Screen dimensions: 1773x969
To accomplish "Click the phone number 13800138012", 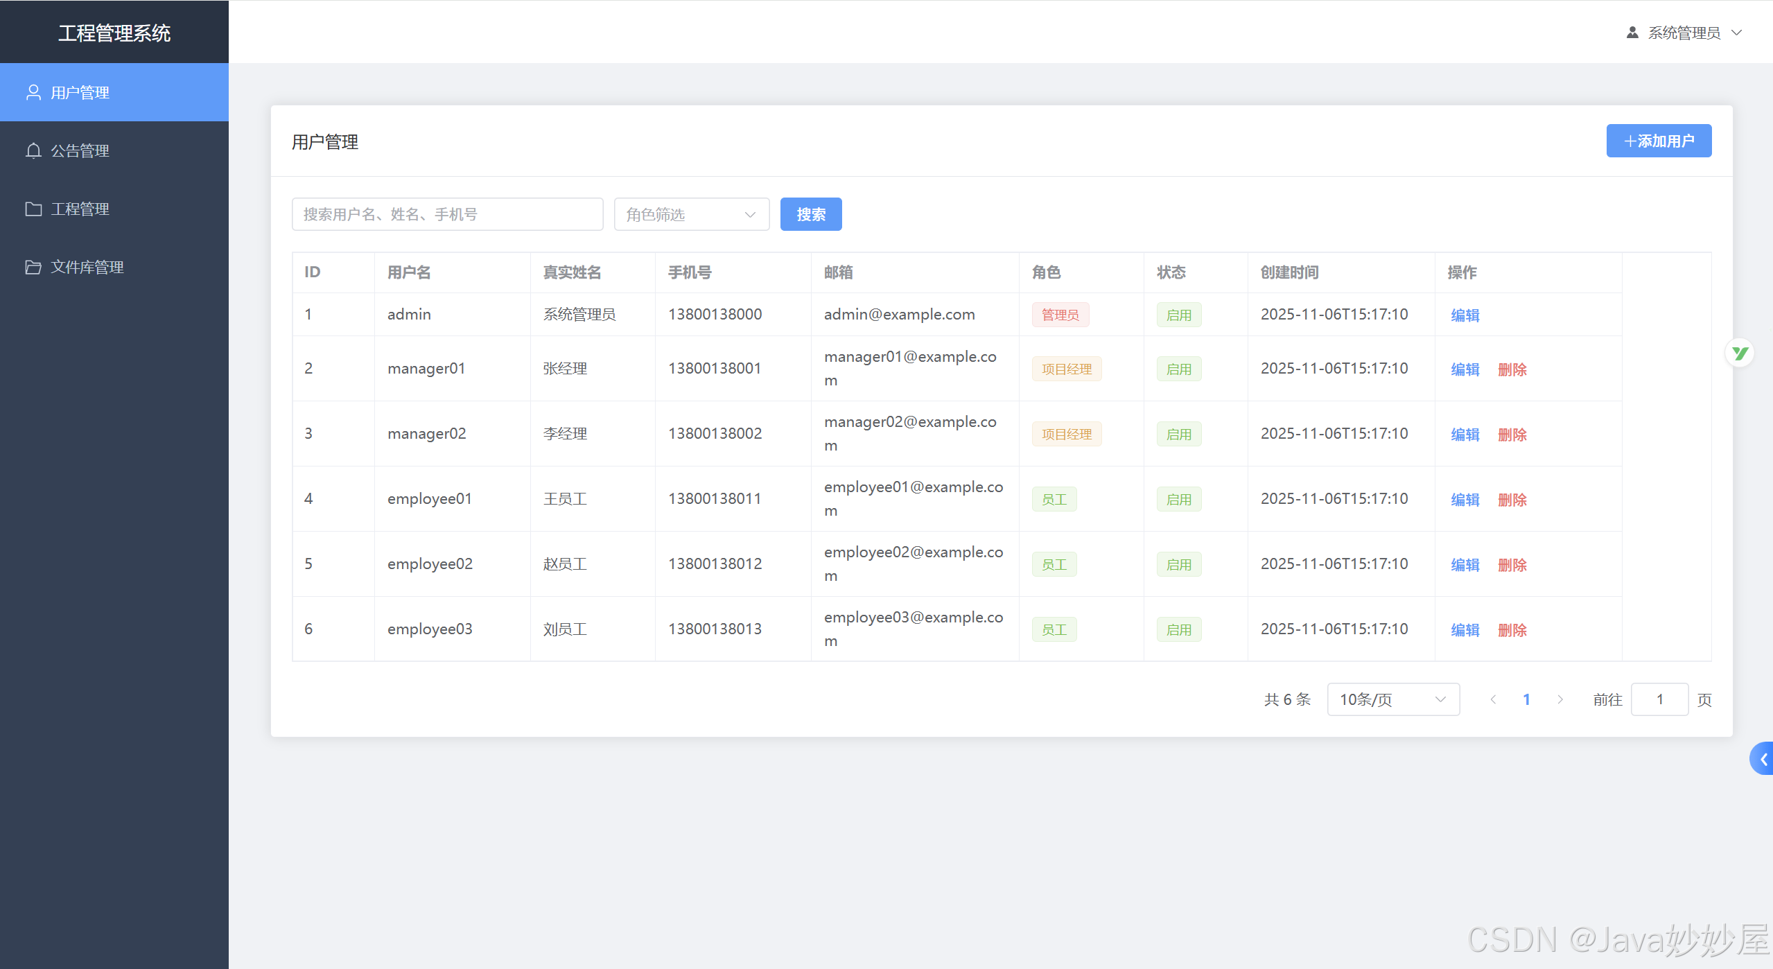I will point(715,564).
